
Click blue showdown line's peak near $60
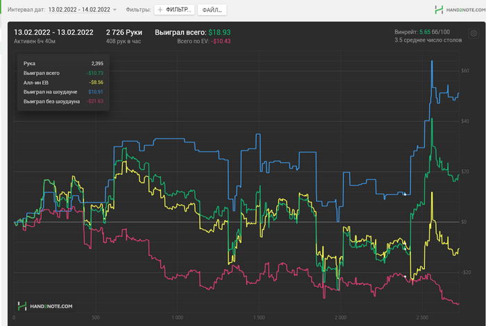pos(433,61)
